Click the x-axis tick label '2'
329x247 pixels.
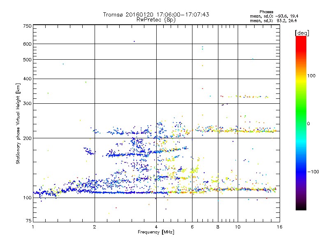coord(95,227)
